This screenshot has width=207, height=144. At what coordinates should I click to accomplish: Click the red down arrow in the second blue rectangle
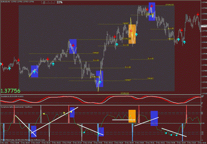[x=73, y=45]
